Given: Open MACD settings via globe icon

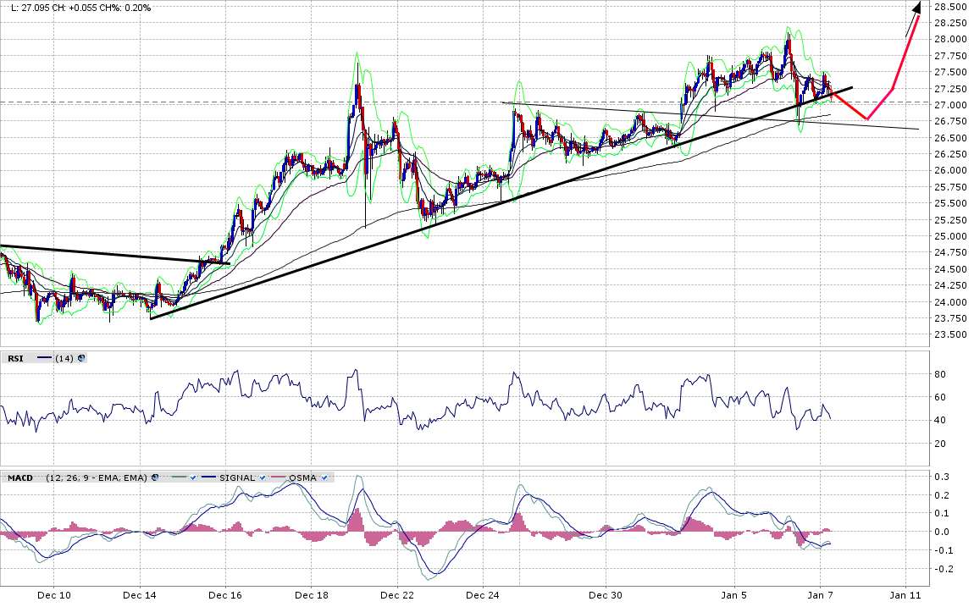Looking at the screenshot, I should pyautogui.click(x=155, y=478).
